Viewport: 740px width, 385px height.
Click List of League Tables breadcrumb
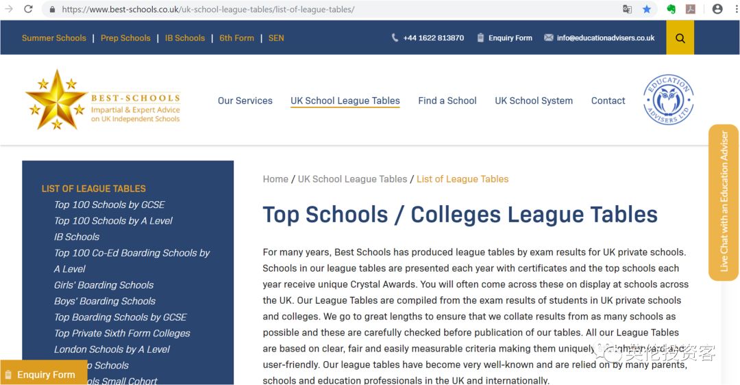(463, 179)
